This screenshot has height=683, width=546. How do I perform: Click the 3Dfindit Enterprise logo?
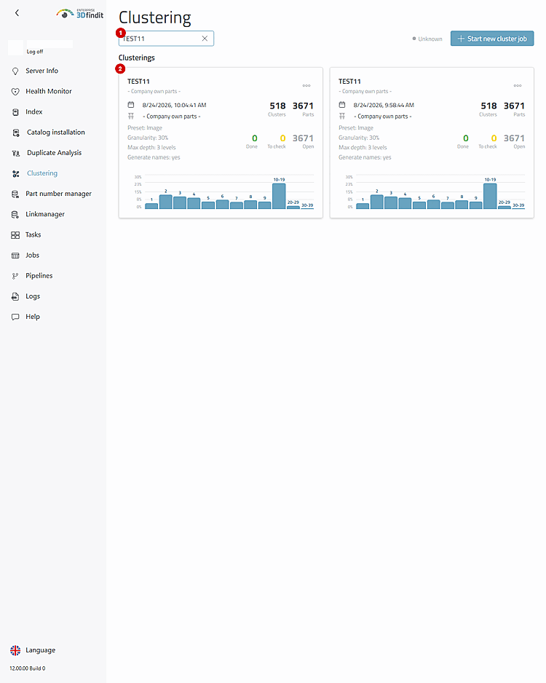coord(79,14)
